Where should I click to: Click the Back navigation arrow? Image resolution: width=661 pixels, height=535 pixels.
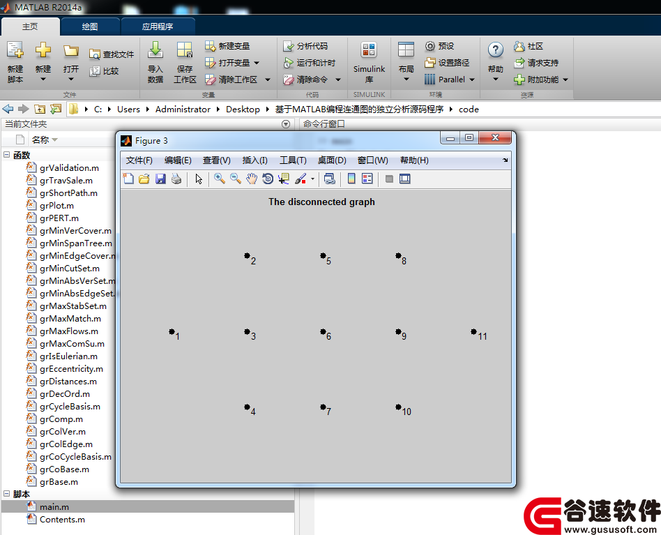[8, 110]
